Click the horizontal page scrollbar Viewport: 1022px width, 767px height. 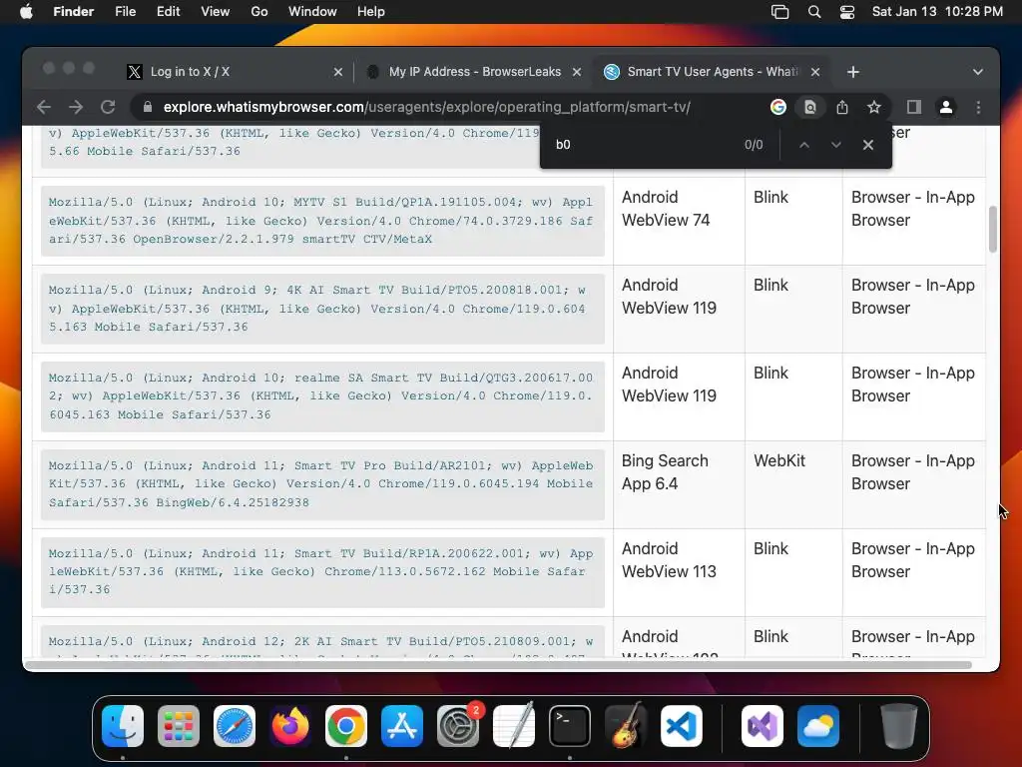pyautogui.click(x=499, y=665)
